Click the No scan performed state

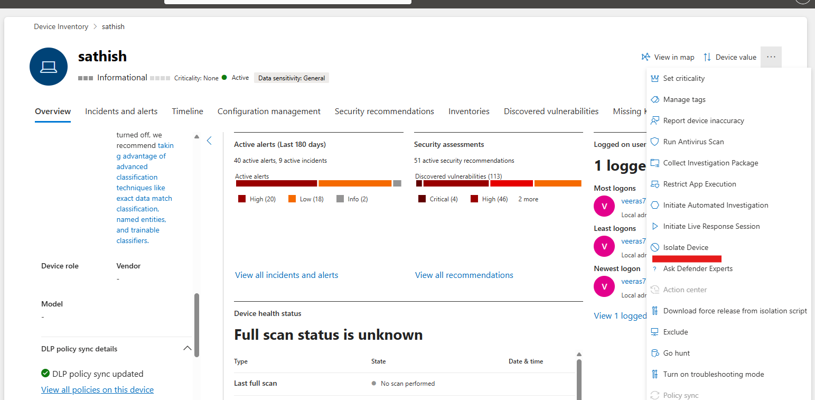[404, 383]
